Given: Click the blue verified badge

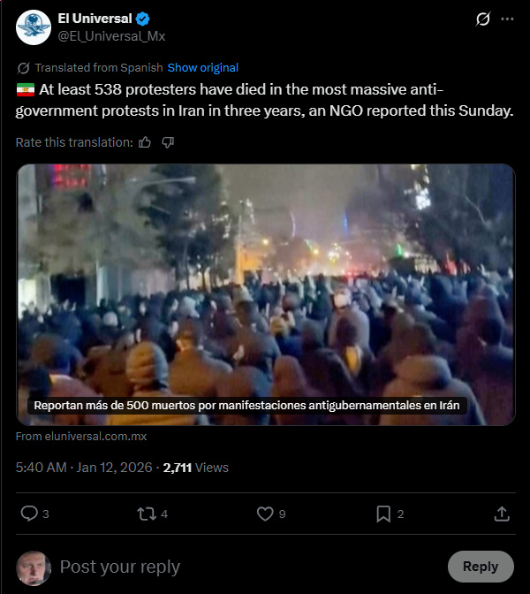Looking at the screenshot, I should 142,19.
